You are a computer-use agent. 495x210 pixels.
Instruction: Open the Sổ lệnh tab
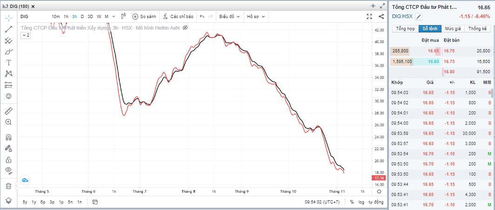point(430,29)
